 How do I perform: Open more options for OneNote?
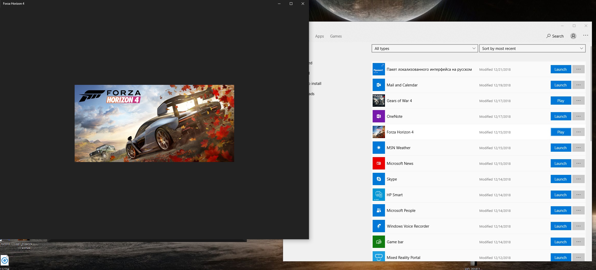coord(578,116)
